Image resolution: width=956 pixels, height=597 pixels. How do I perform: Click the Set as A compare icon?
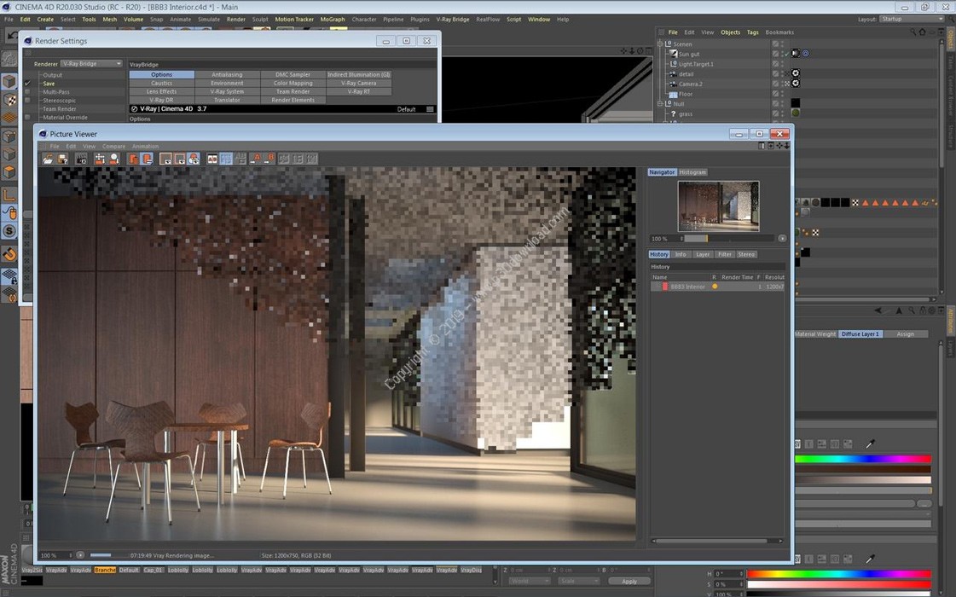256,159
